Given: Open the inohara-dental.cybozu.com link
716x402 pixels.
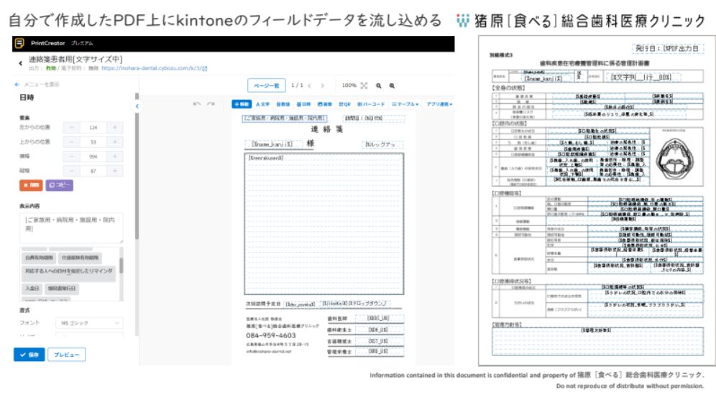Looking at the screenshot, I should (154, 68).
